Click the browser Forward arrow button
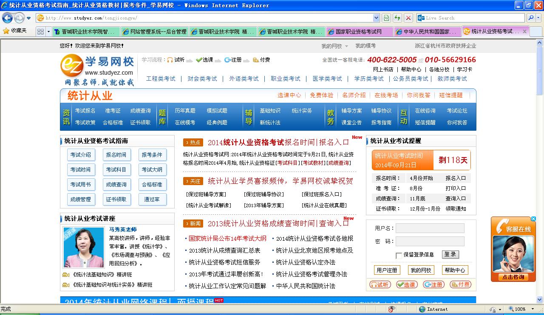This screenshot has width=544, height=315. point(19,18)
